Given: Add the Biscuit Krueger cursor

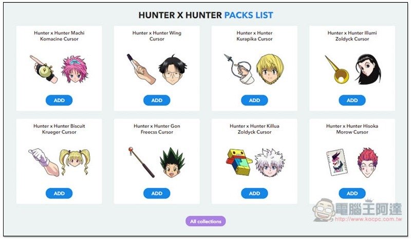Looking at the screenshot, I should click(59, 193).
